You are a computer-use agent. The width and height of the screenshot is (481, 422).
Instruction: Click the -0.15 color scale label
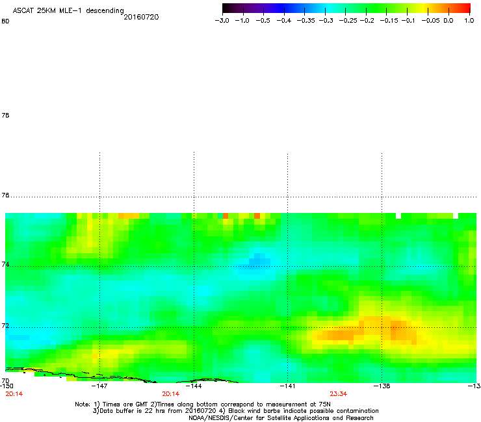point(389,21)
